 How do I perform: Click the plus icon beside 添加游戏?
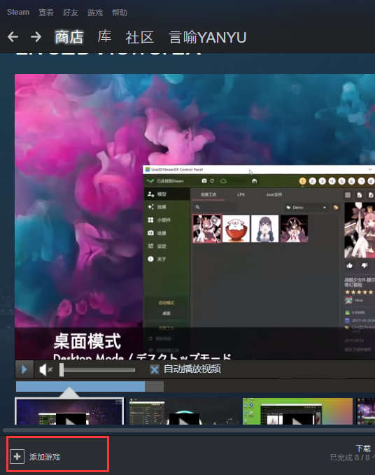click(17, 456)
